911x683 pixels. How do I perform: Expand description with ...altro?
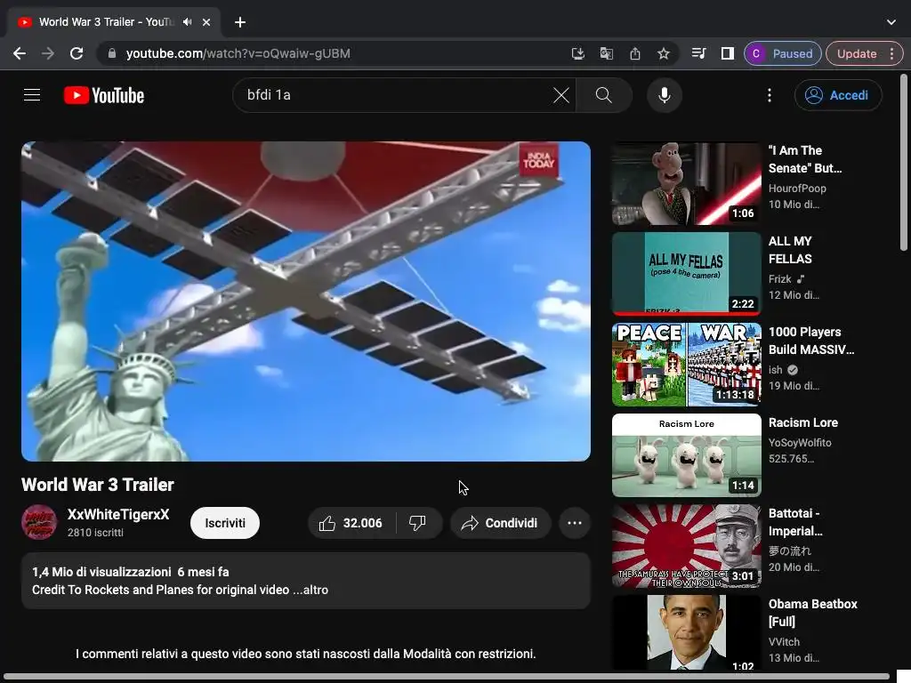click(310, 590)
